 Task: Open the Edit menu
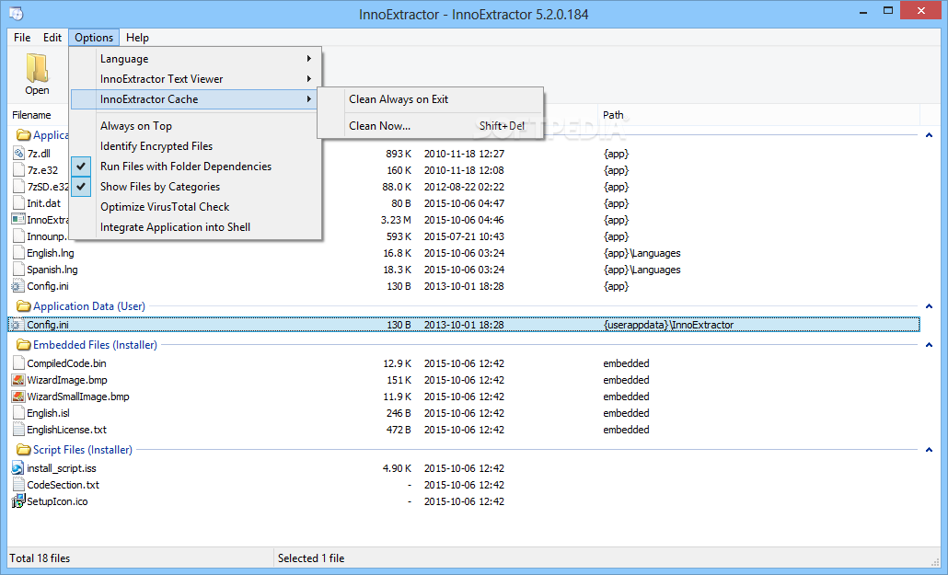point(52,38)
